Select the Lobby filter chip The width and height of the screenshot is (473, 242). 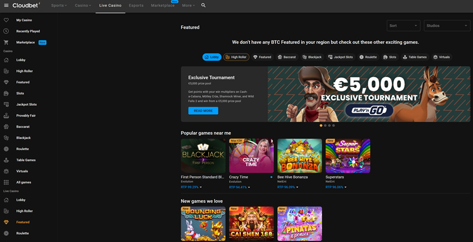[212, 57]
